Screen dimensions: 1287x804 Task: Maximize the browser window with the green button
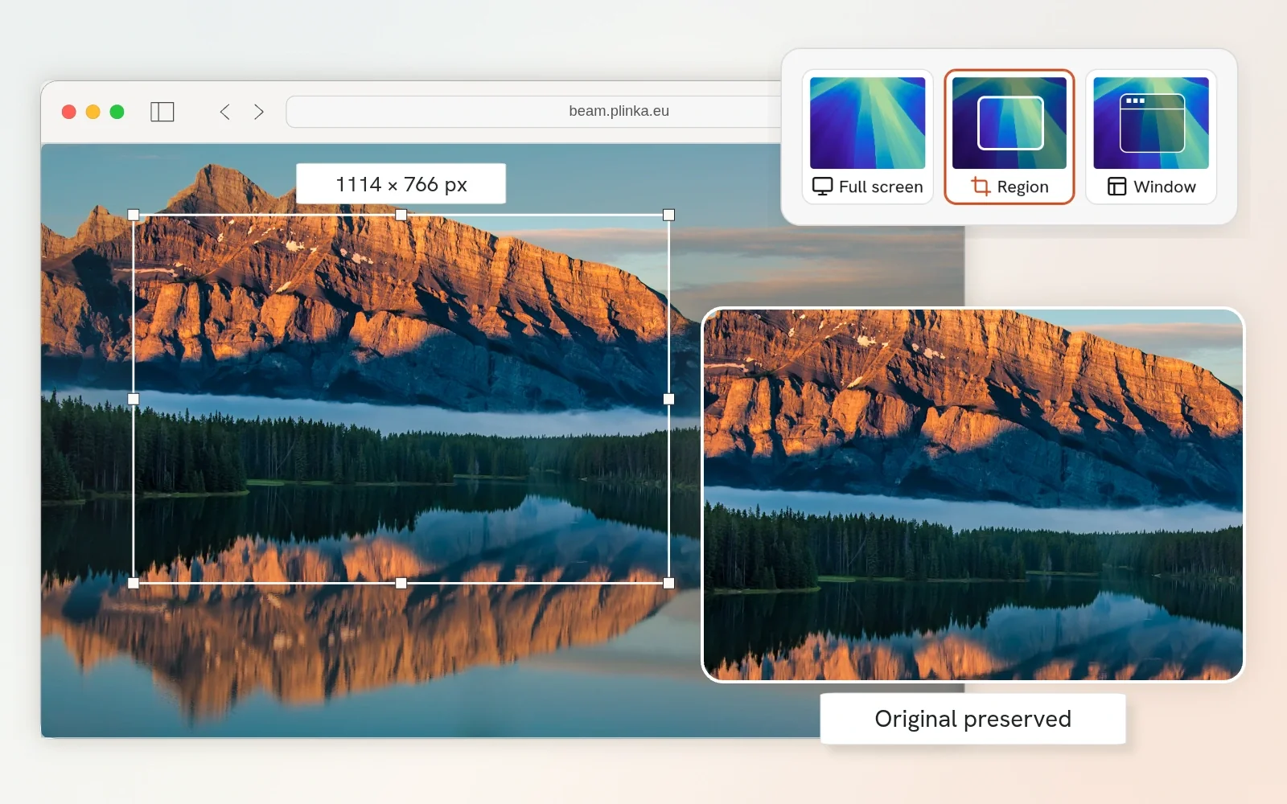117,112
